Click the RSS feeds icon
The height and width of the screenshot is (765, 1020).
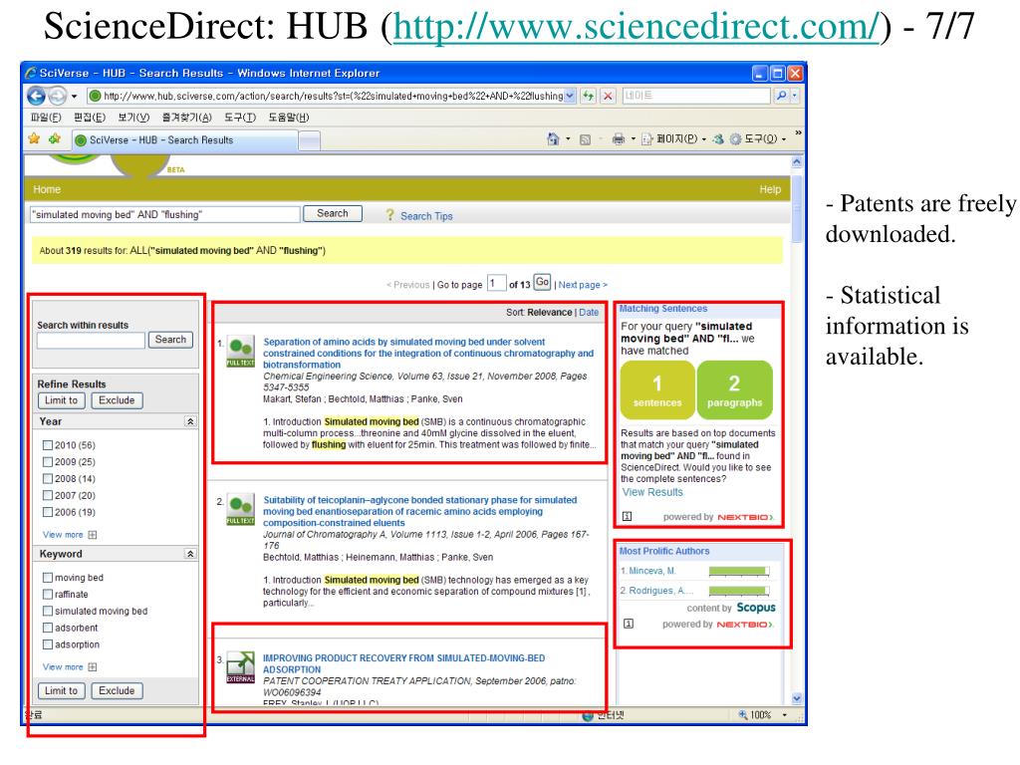point(585,139)
